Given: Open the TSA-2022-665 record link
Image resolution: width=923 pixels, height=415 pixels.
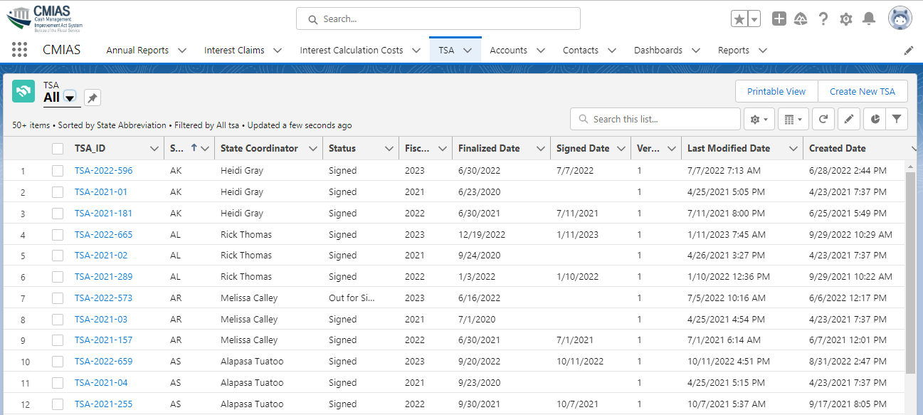Looking at the screenshot, I should pos(103,234).
